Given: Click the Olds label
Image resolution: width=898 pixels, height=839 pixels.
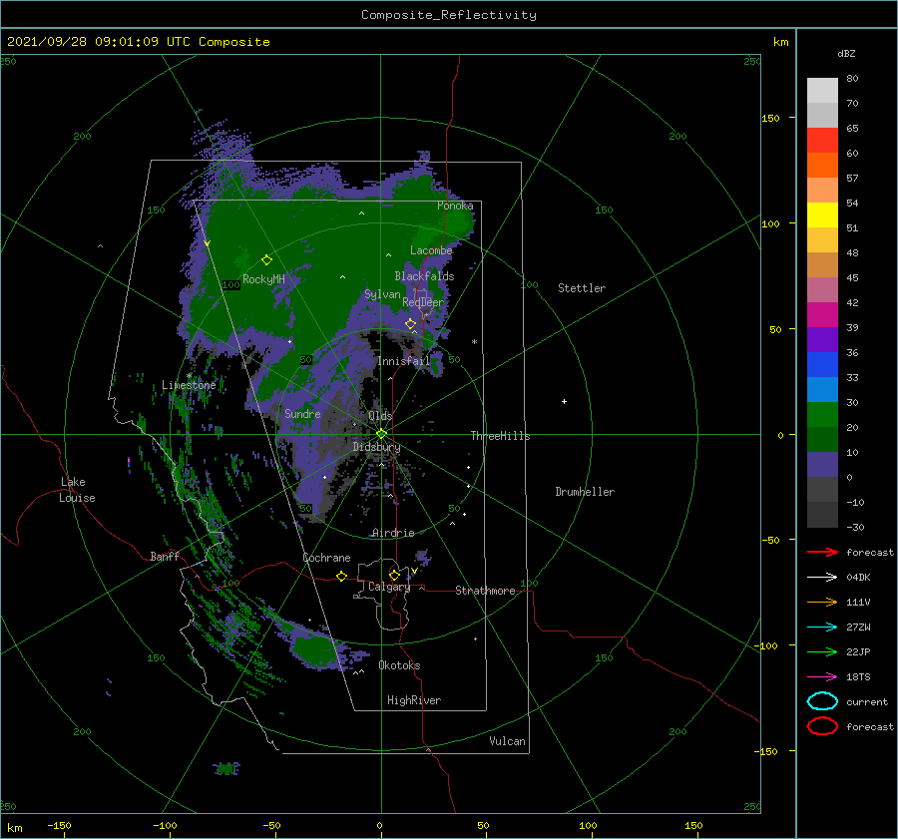Looking at the screenshot, I should (x=380, y=415).
